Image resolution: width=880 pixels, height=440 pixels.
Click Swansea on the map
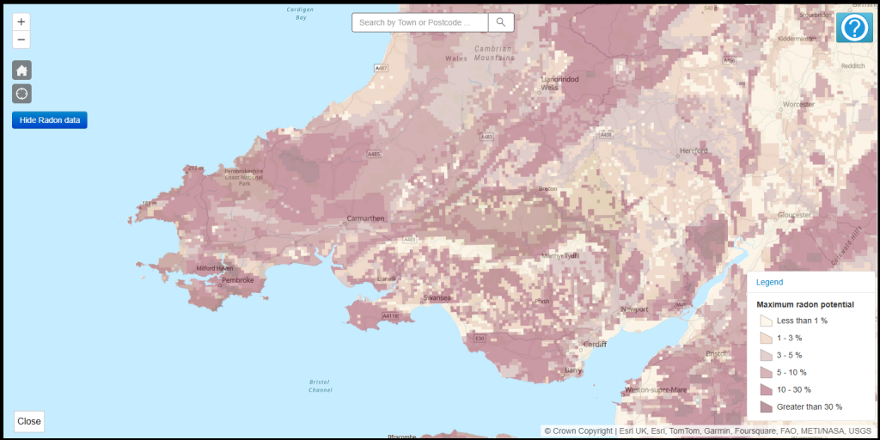pos(437,298)
